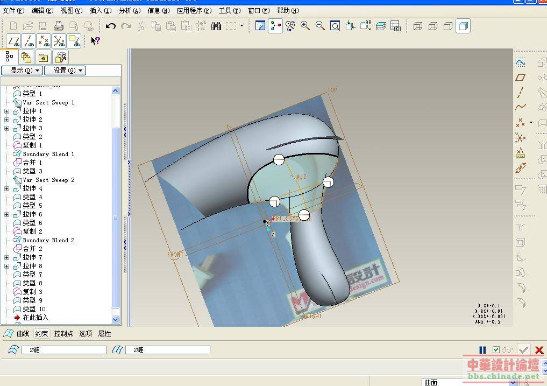Print the model using the printer icon
The width and height of the screenshot is (547, 386).
(x=58, y=26)
